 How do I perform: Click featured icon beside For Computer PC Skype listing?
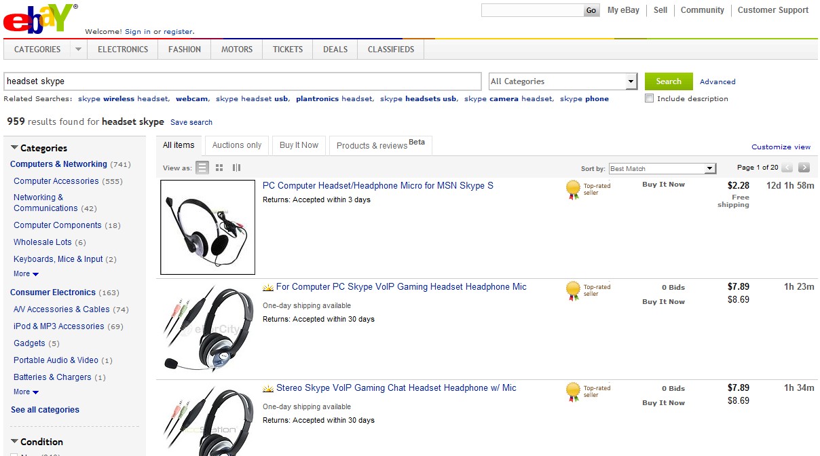click(x=268, y=287)
